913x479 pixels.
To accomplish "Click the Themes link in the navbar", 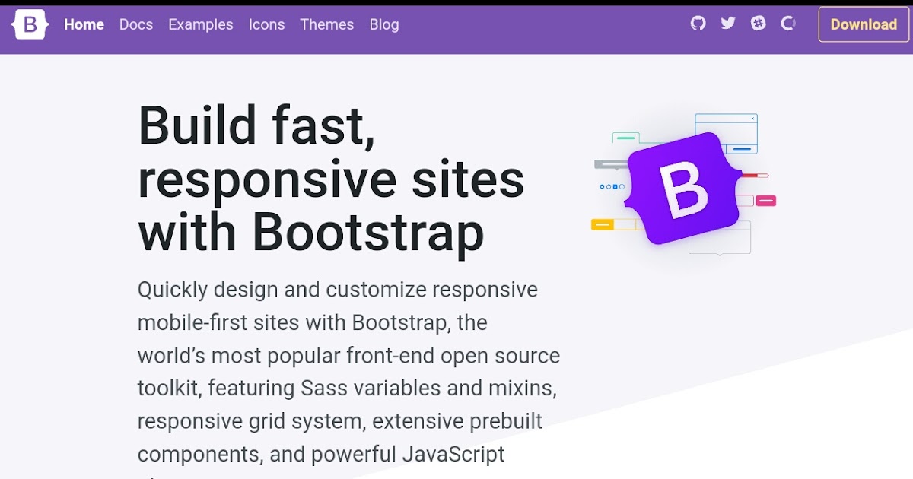I will pyautogui.click(x=327, y=24).
